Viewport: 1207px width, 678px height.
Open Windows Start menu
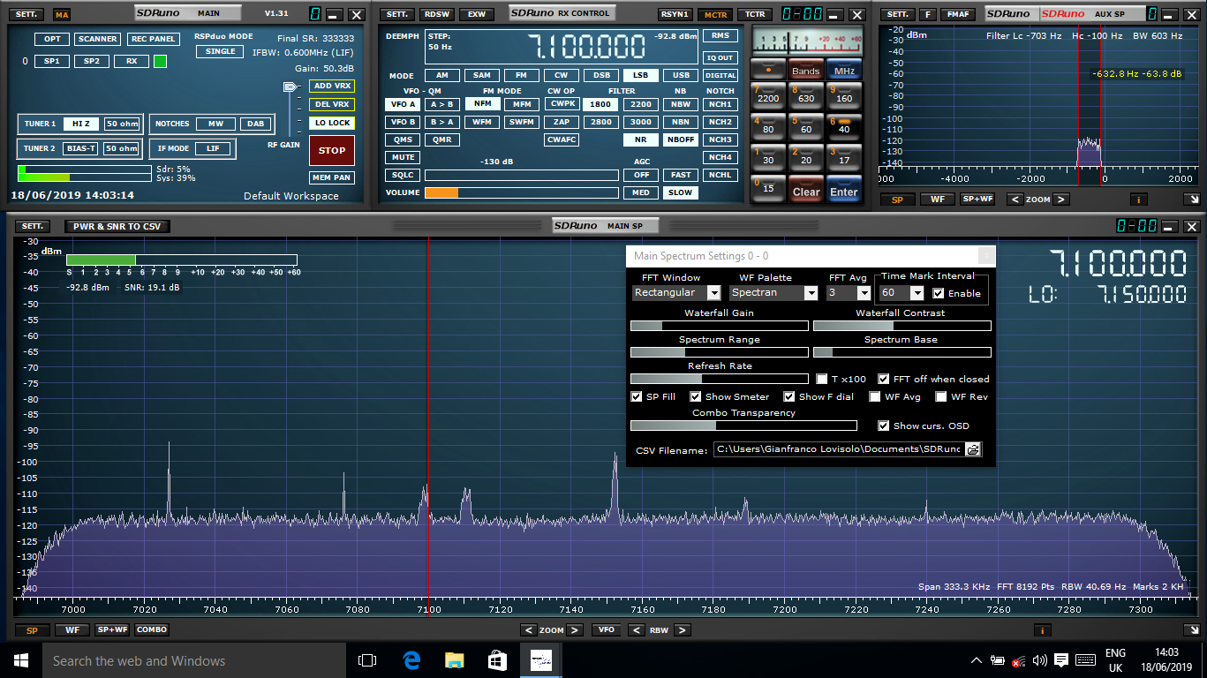click(x=21, y=660)
